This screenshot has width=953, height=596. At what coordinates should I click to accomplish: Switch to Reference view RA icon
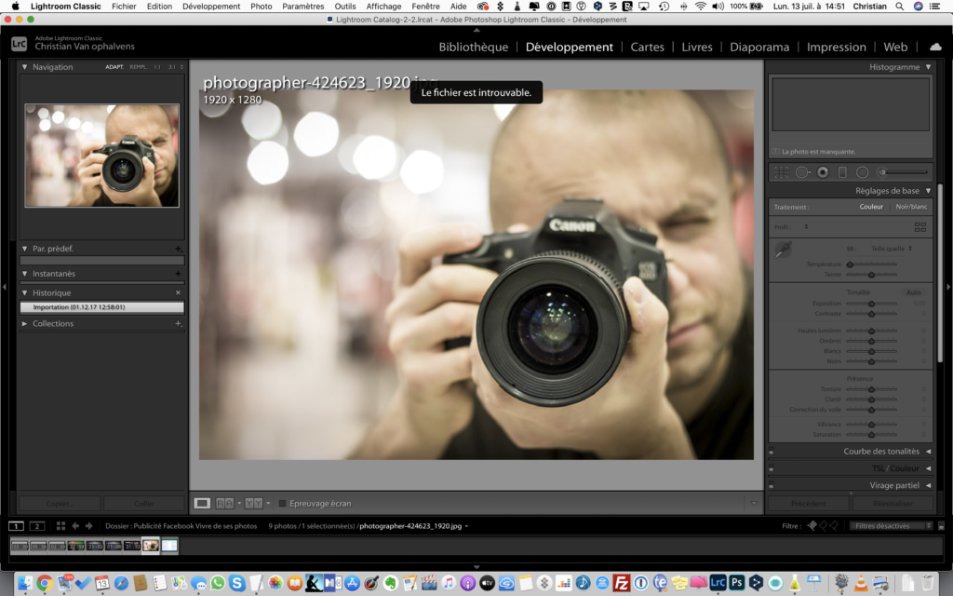click(x=224, y=504)
